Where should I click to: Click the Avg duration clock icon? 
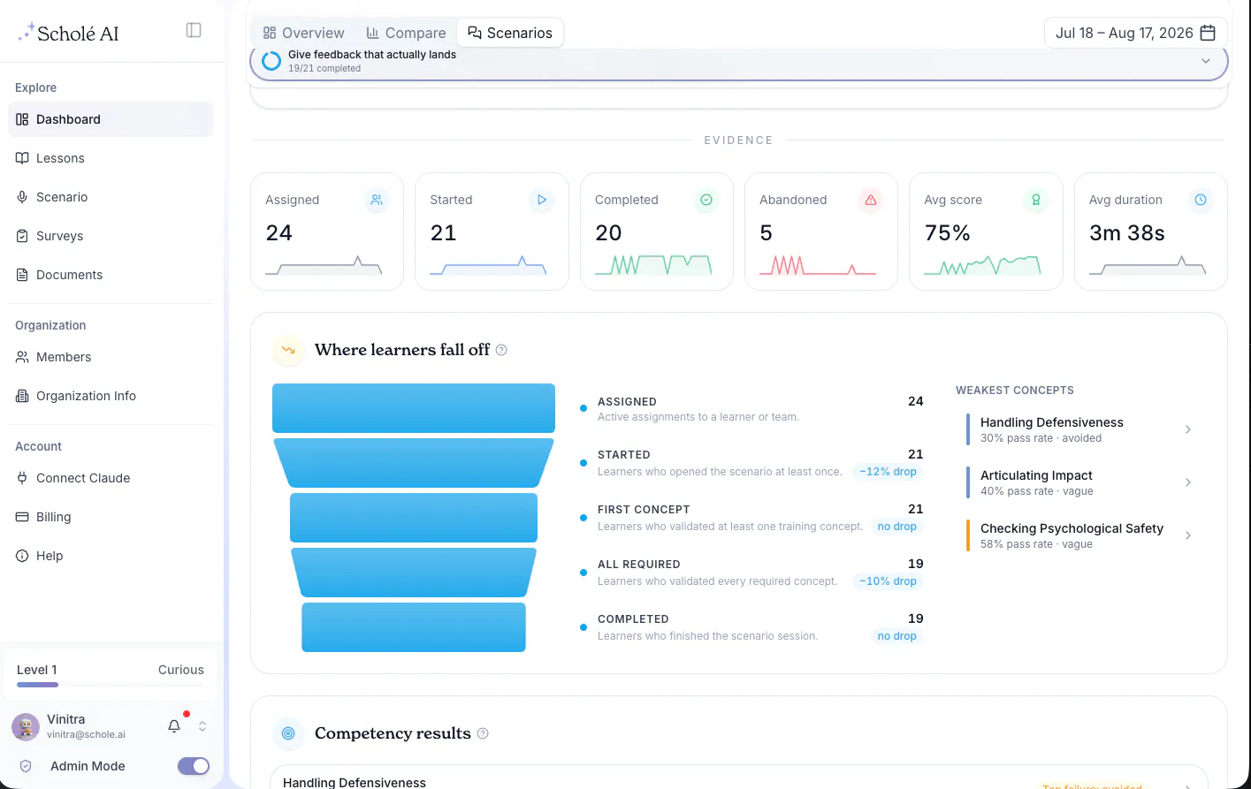point(1201,201)
